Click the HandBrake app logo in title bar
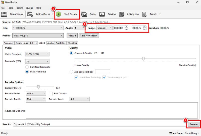This screenshot has height=136, width=201. coord(3,2)
